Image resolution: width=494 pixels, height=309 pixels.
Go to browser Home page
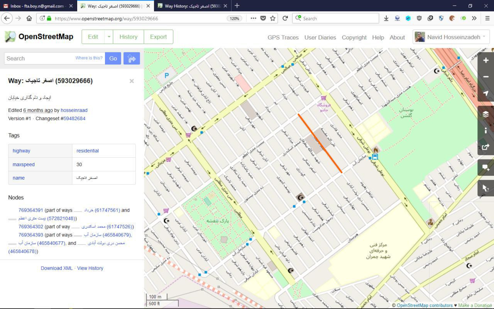coord(29,18)
